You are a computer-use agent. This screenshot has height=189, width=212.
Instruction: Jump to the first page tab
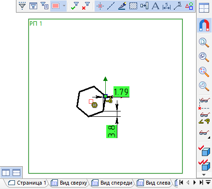tap(181, 182)
